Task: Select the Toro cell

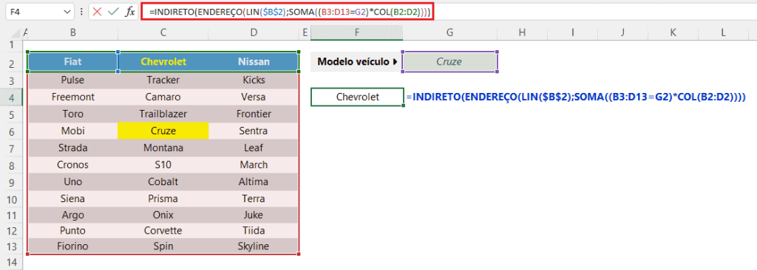Action: 72,114
